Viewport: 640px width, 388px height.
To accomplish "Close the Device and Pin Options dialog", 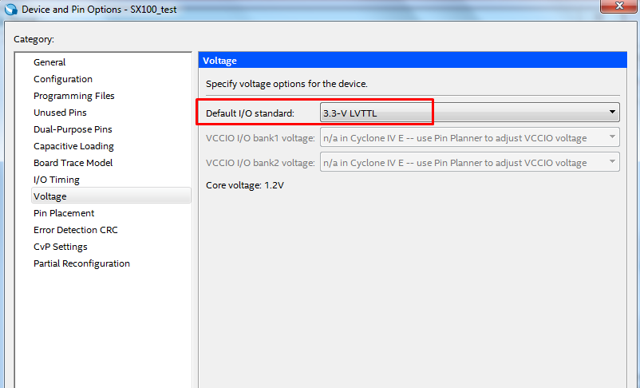I will 619,6.
